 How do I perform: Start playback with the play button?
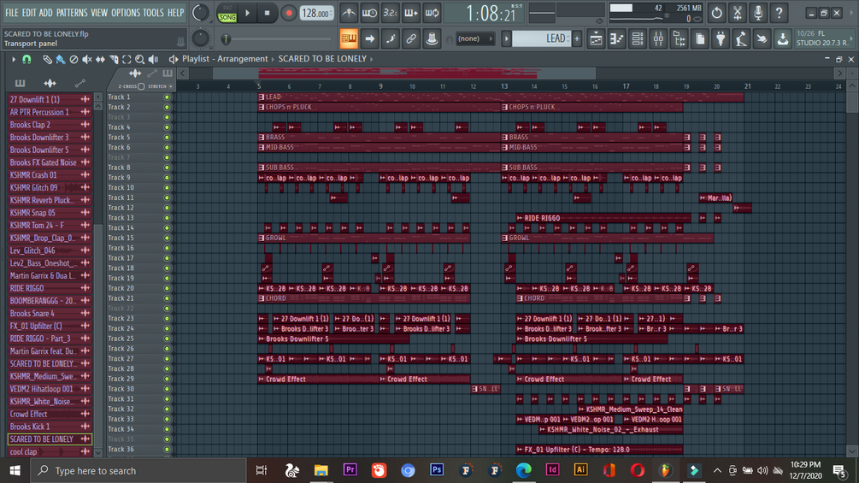coord(248,13)
